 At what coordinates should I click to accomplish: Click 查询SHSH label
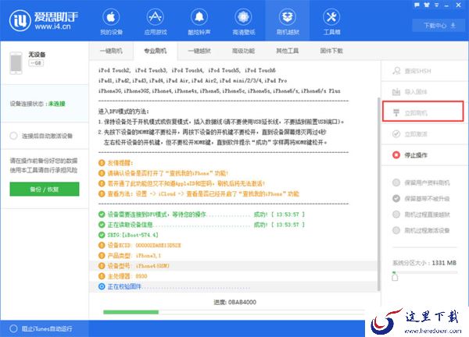tap(418, 71)
